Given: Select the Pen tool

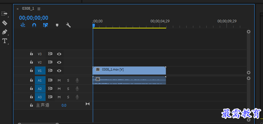Looking at the screenshot, I should click(5, 32).
